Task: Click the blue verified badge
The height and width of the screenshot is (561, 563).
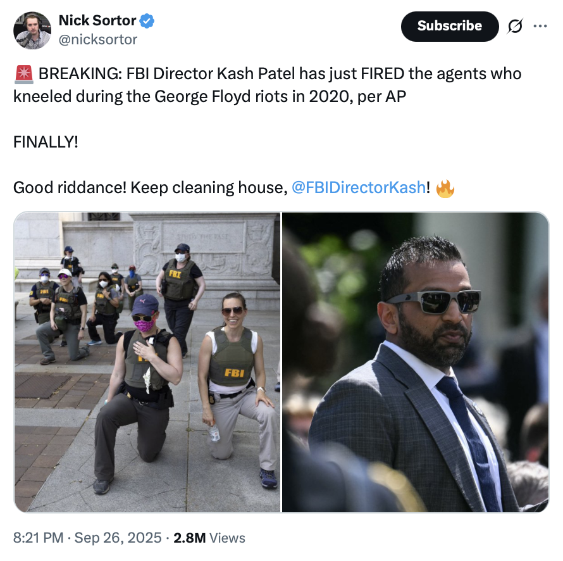Action: [x=147, y=21]
